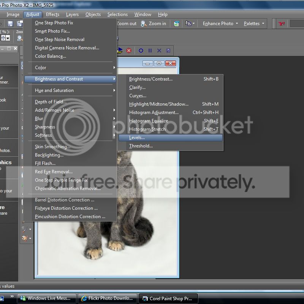Select Curves in the submenu
Viewport: 304px width, 304px height.
138,96
